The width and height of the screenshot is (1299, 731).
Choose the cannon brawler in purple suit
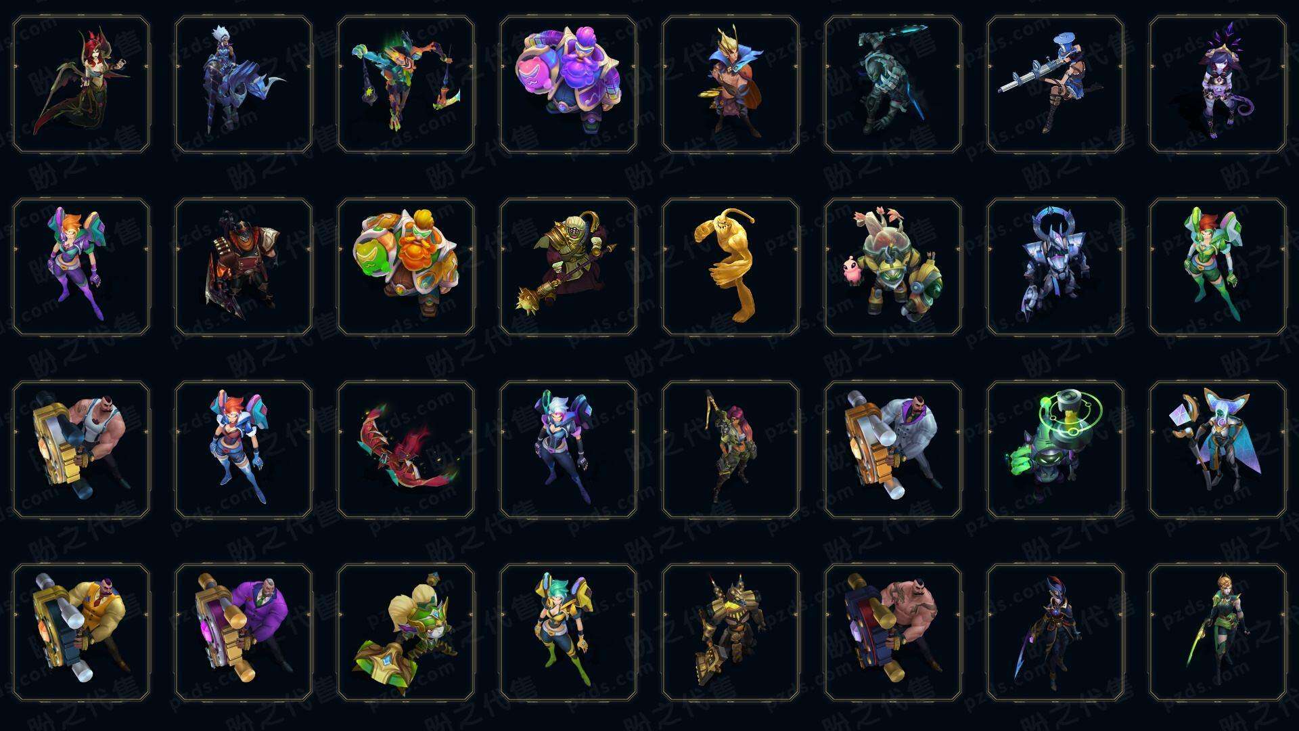point(244,632)
